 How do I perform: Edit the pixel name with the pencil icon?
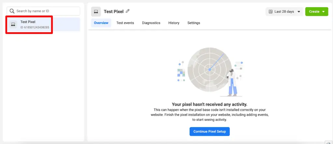click(x=128, y=11)
